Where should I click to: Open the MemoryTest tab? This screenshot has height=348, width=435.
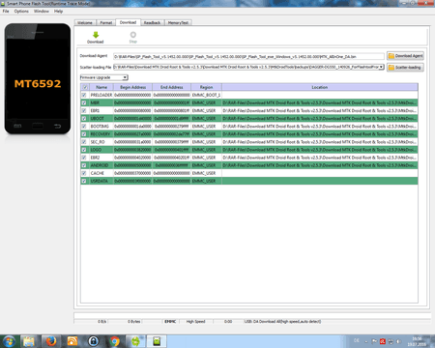coord(178,22)
